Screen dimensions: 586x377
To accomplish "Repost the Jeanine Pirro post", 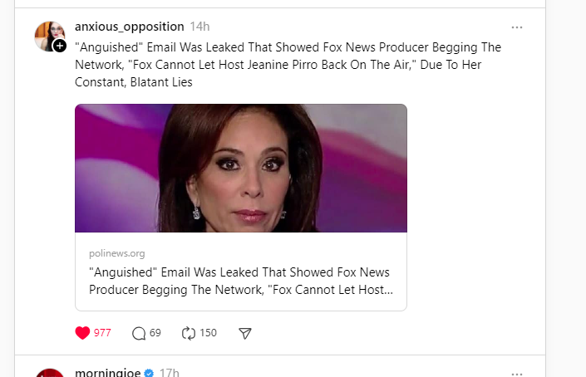I will [x=189, y=333].
